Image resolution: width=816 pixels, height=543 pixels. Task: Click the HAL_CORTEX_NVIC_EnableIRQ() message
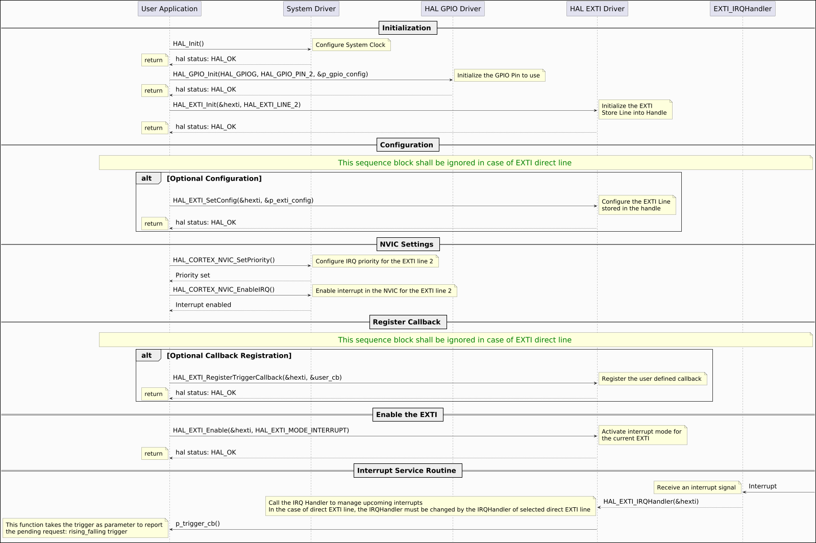pyautogui.click(x=224, y=290)
